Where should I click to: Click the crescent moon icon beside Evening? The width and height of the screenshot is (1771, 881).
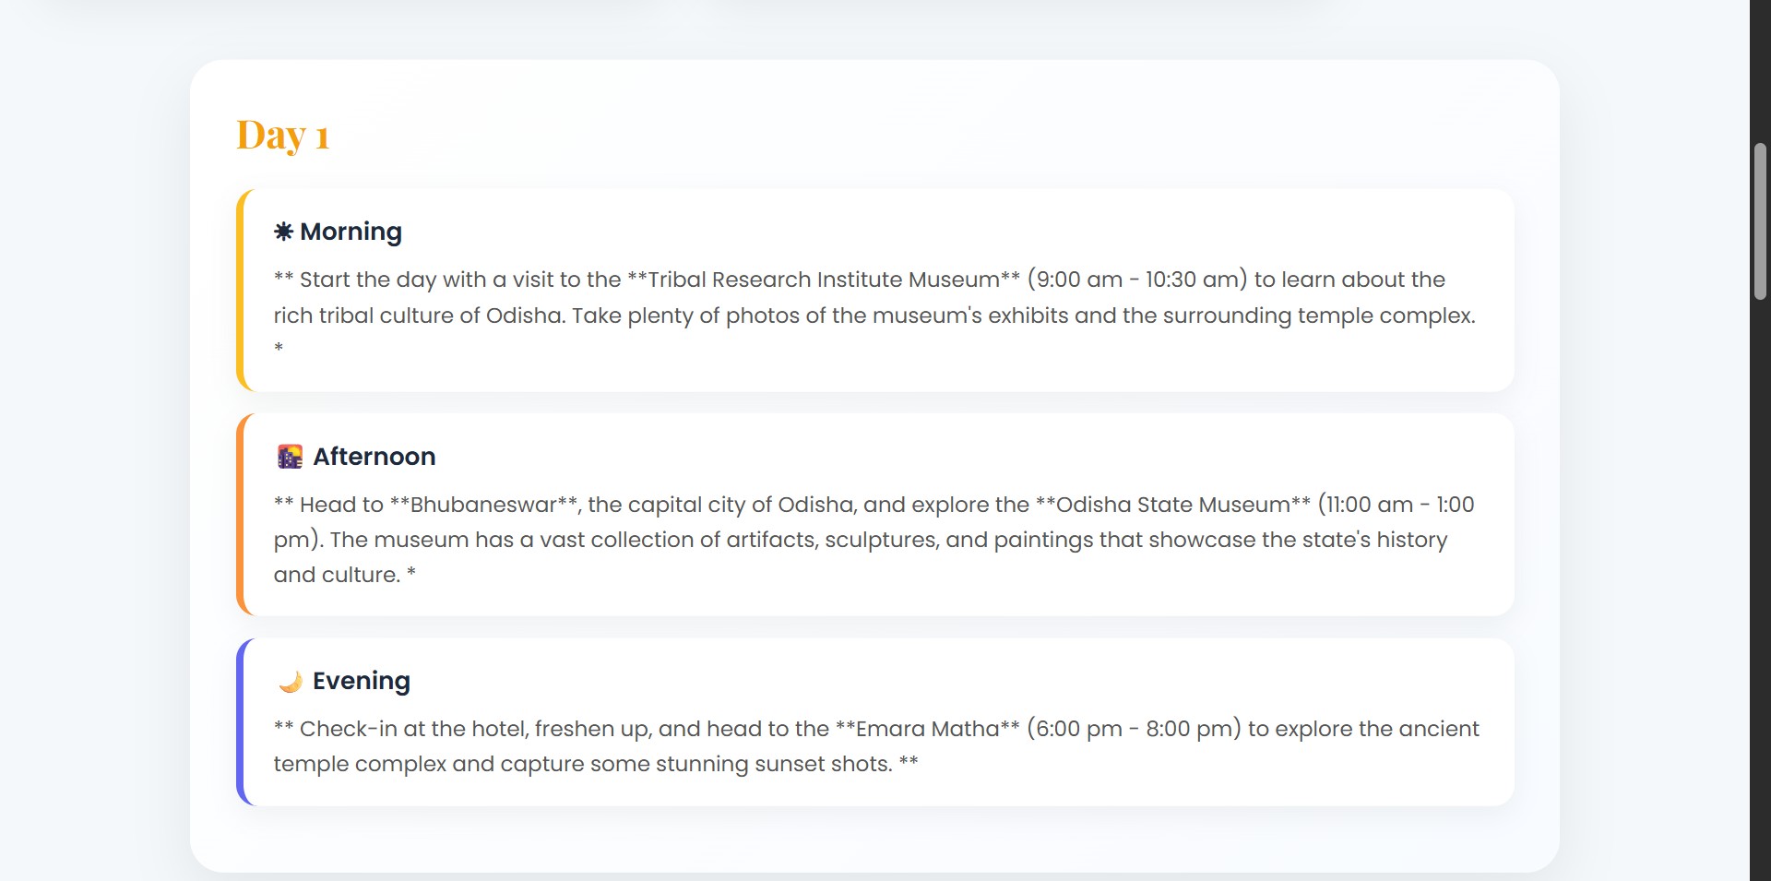[290, 682]
